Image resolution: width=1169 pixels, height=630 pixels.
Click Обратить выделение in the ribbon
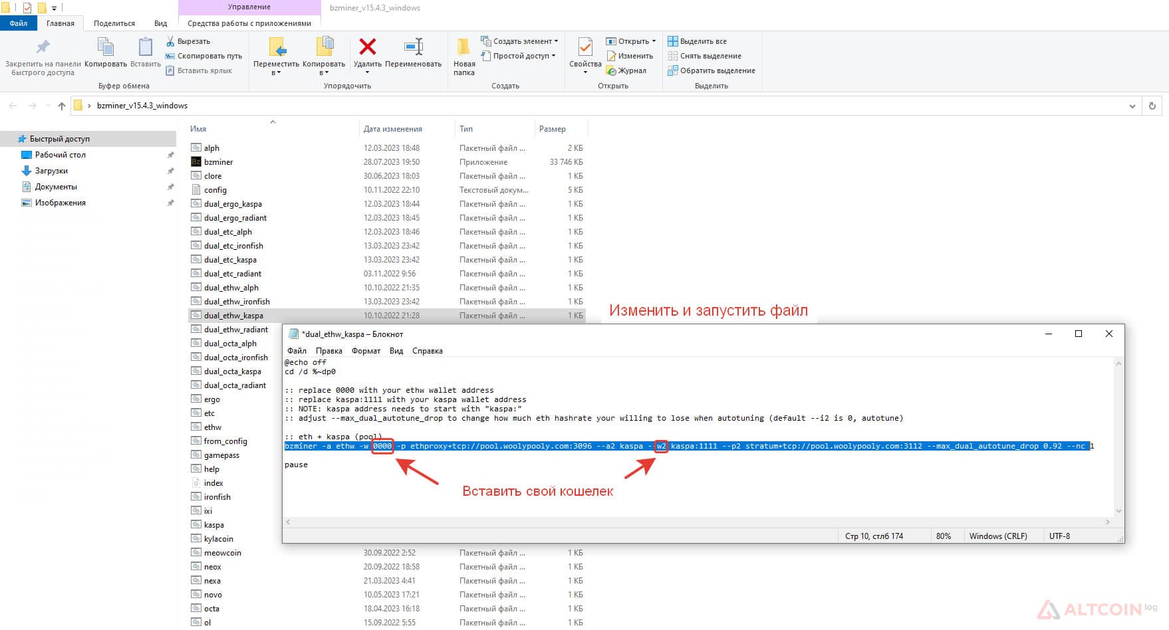coord(712,70)
